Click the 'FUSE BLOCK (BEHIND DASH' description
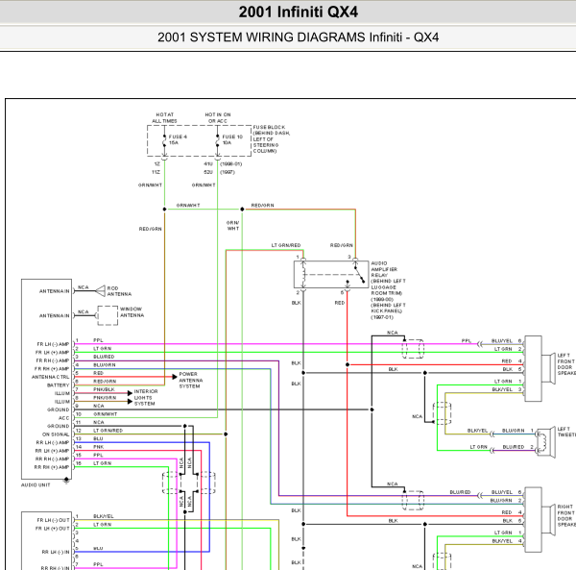Screen dimensions: 576x570 click(272, 139)
